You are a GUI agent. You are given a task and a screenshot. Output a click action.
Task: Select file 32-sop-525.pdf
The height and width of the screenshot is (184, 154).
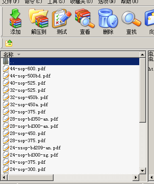coord(28,90)
